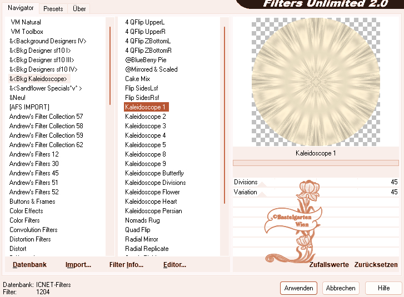Select Andrew's Filters 51
Viewport: 404px width, 297px height.
click(x=33, y=183)
